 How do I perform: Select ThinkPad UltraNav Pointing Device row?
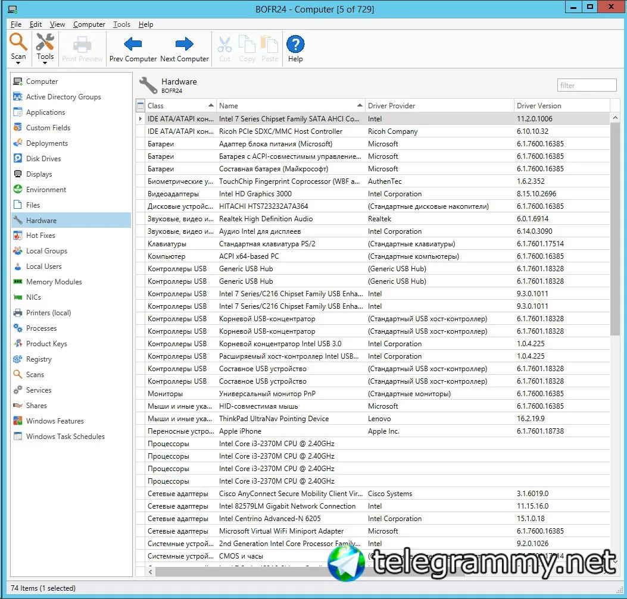tap(373, 419)
